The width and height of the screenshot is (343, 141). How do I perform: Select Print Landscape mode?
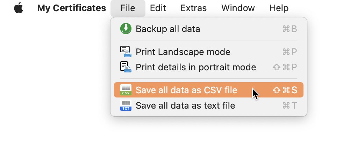click(209, 52)
